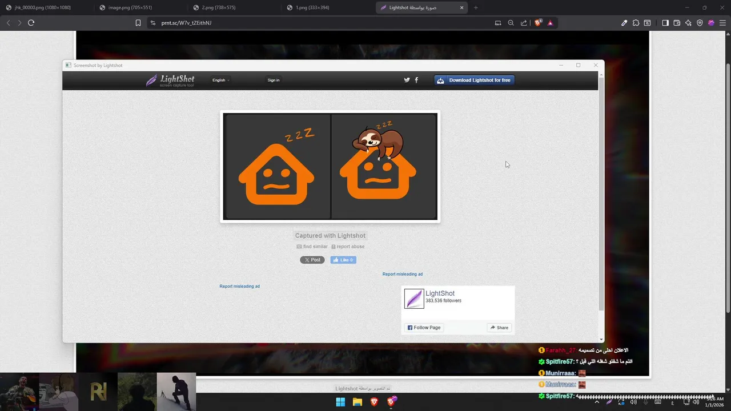Open Lightshot's Twitter bird icon

[407, 80]
